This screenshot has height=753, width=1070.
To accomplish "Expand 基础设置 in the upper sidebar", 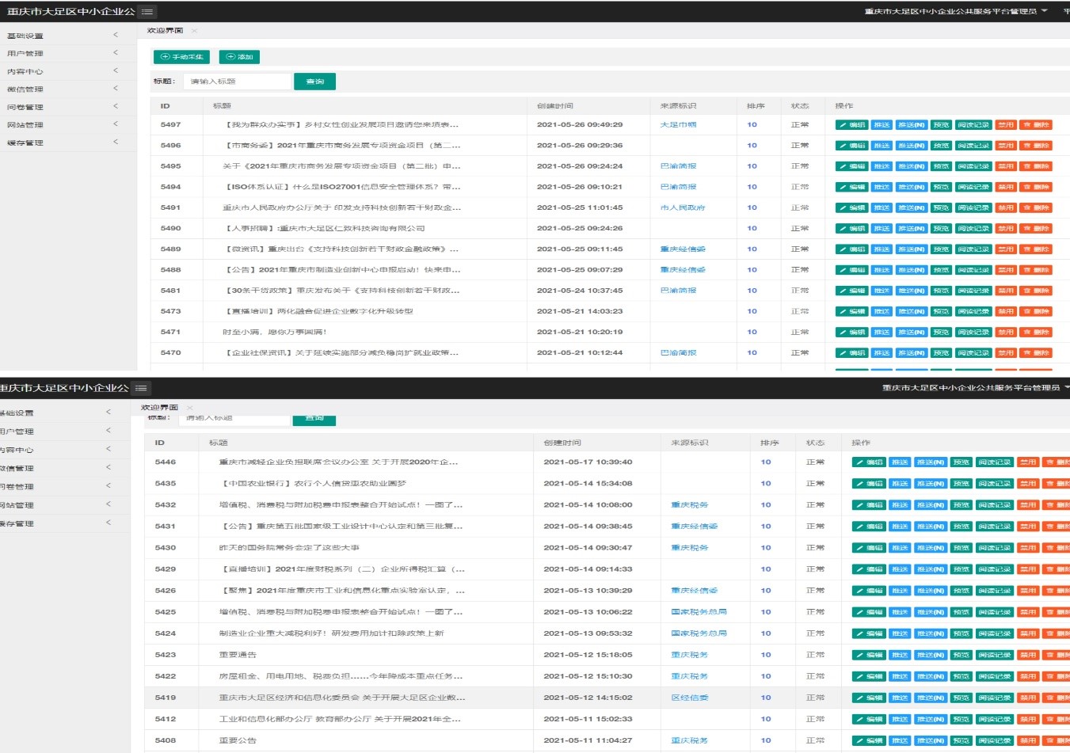I will [x=62, y=36].
